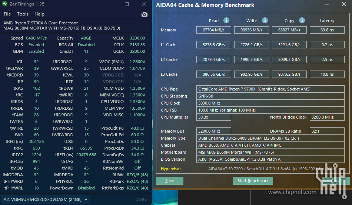Click tRAS value 102
The image size is (352, 205).
click(x=36, y=88)
